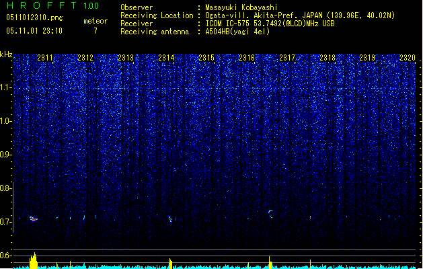Click the 1.1 frequency axis label
This screenshot has width=423, height=269.
click(5, 87)
